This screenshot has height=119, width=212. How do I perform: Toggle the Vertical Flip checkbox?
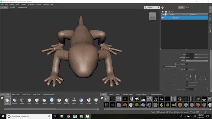point(187,85)
